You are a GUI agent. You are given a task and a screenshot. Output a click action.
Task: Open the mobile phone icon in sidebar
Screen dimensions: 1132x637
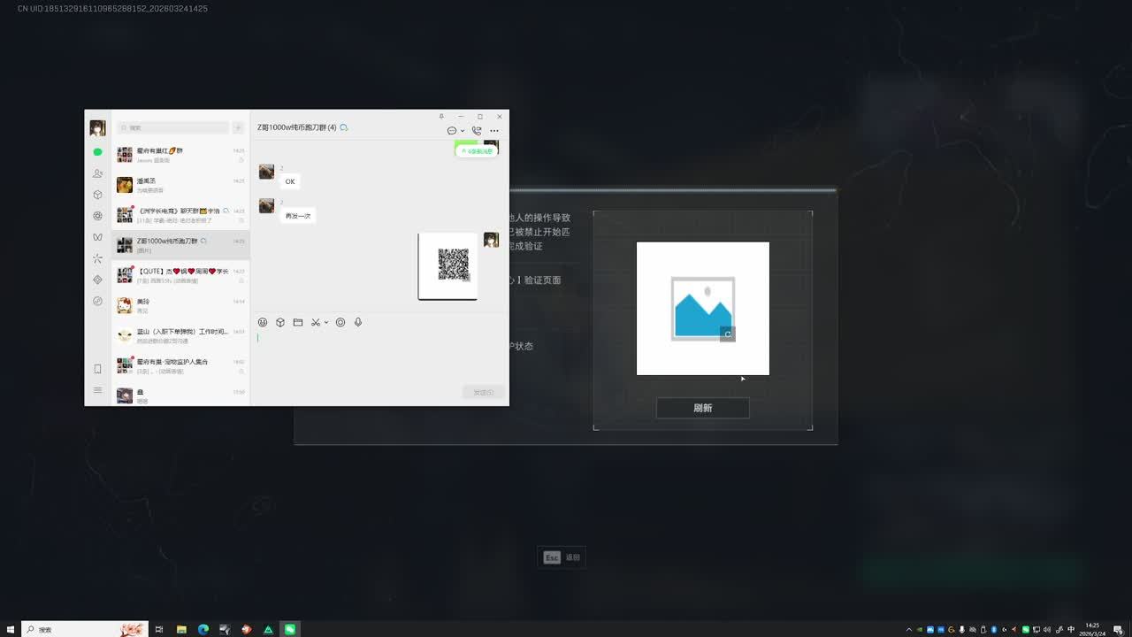(x=97, y=369)
